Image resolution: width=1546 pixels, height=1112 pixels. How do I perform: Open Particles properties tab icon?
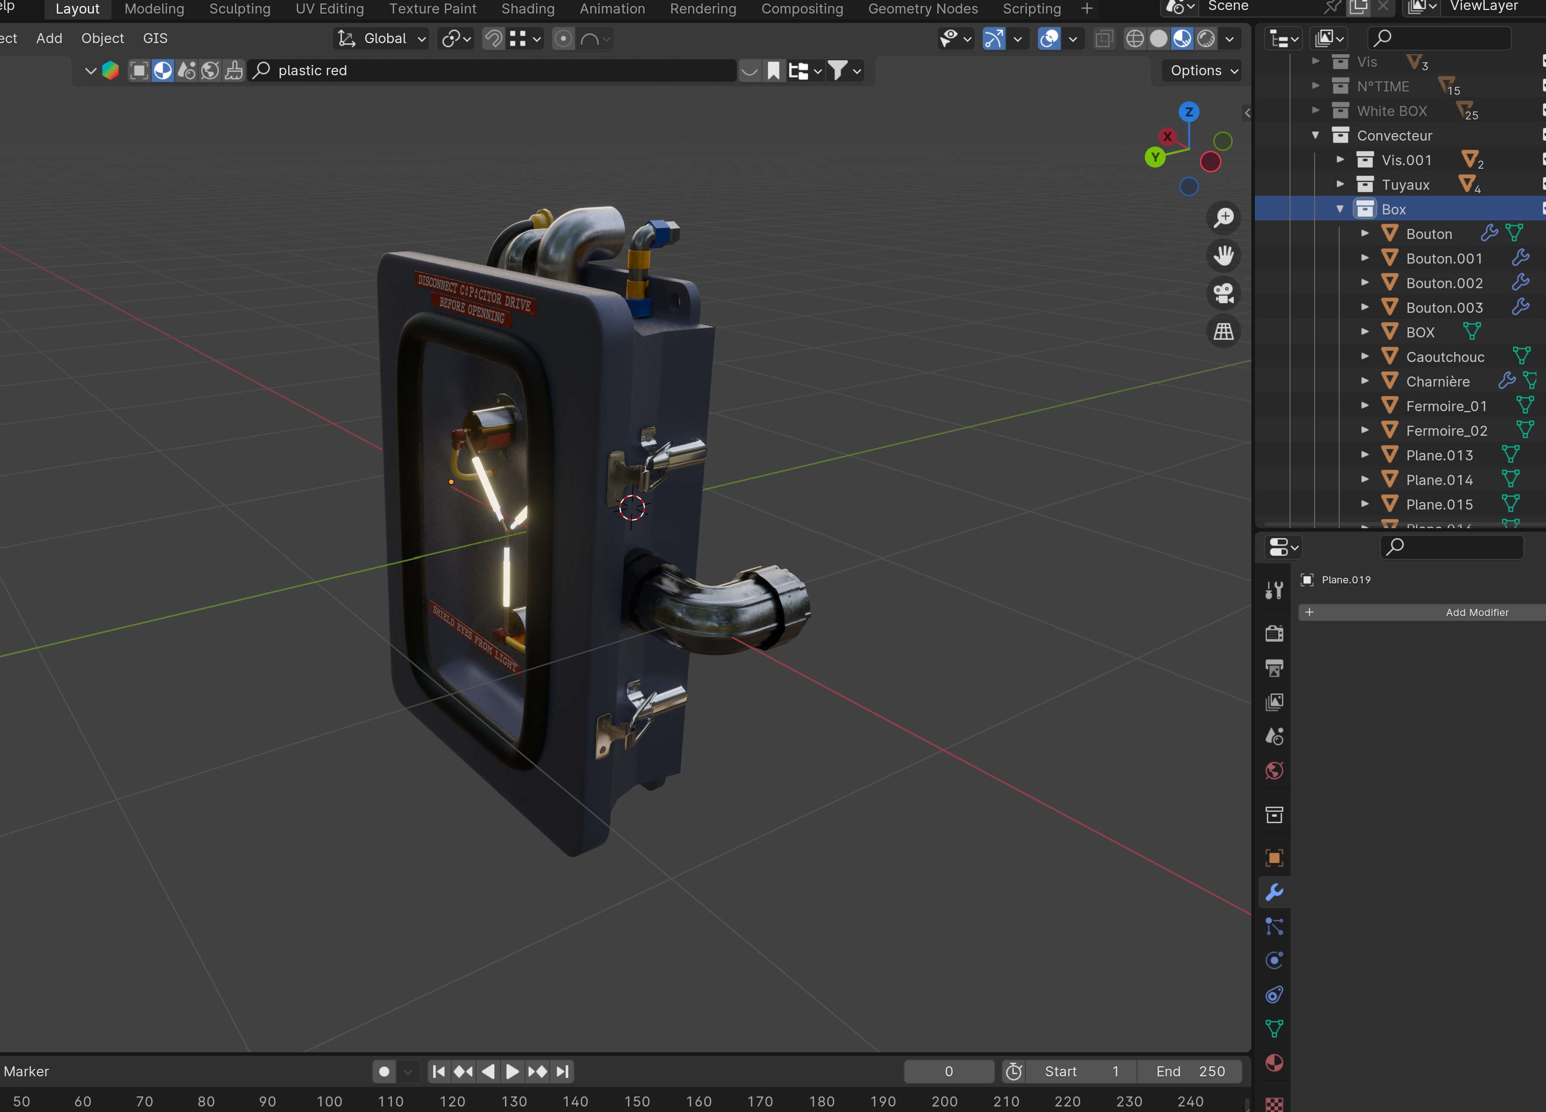[x=1274, y=927]
